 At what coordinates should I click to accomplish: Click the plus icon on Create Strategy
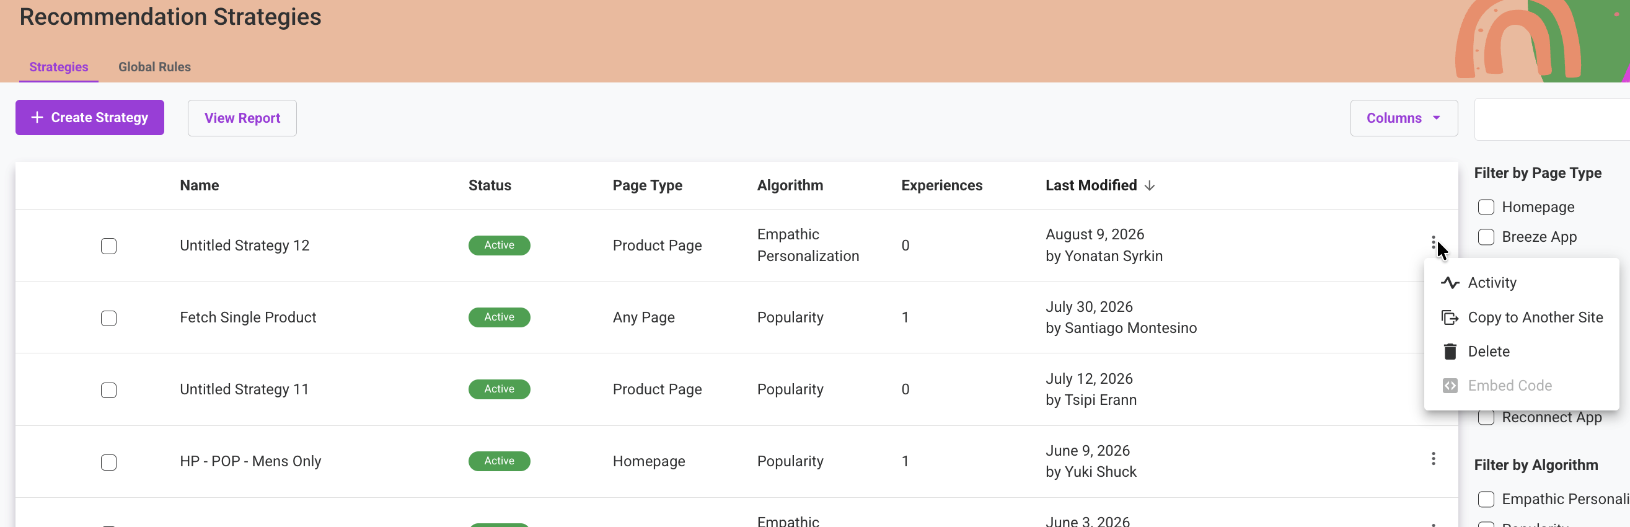(x=37, y=117)
